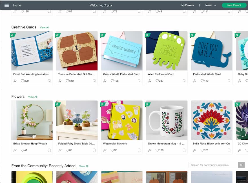Click the bookmark icon on Watercolor Stickers
This screenshot has height=183, width=248.
pos(139,150)
